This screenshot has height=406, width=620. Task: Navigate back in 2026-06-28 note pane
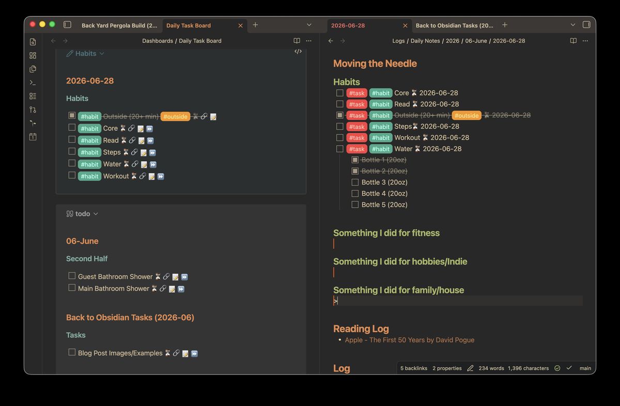tap(331, 41)
